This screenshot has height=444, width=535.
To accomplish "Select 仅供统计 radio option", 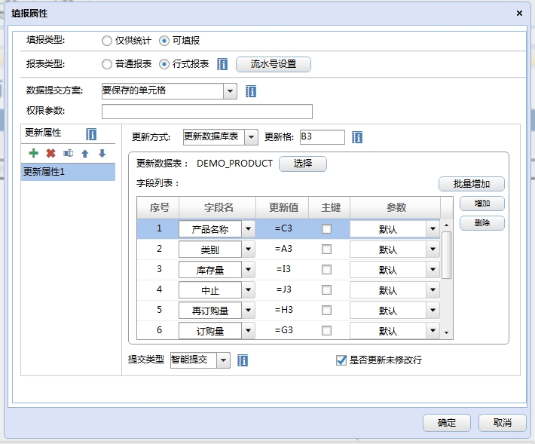I will click(x=107, y=41).
